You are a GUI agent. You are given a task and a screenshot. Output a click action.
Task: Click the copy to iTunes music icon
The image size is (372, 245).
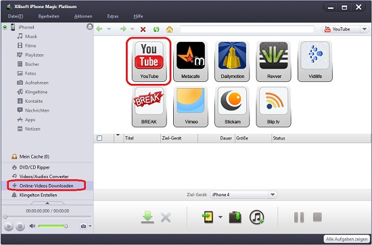pos(257,217)
